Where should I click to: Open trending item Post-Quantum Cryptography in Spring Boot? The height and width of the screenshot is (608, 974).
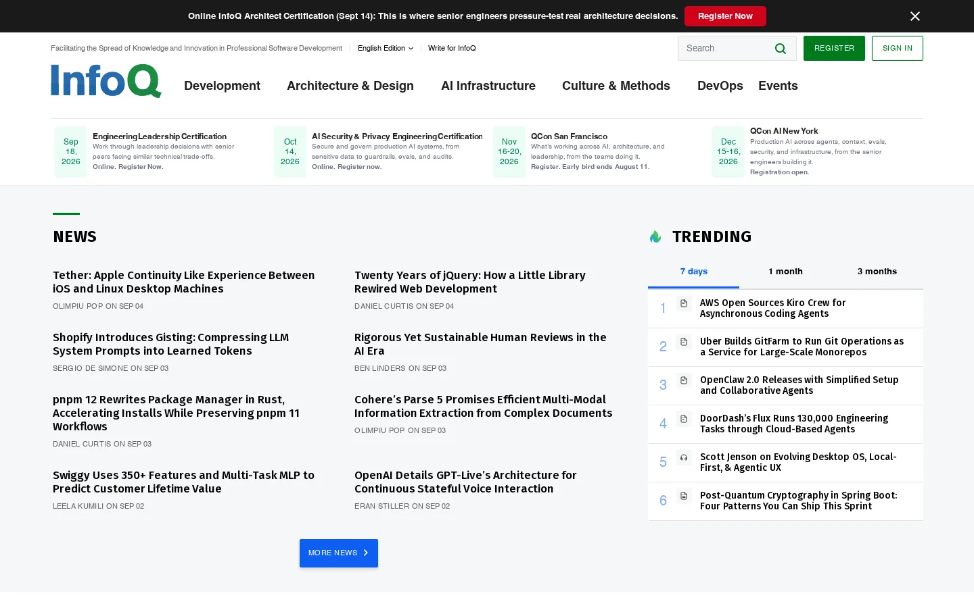click(x=799, y=501)
